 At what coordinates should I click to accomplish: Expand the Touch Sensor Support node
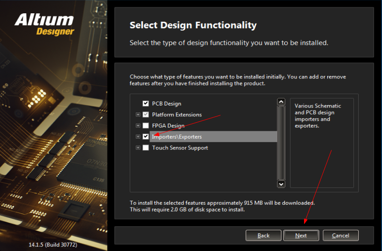pos(138,148)
